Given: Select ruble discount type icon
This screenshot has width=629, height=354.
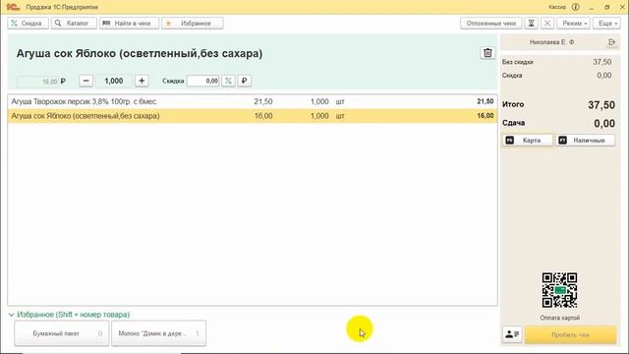Looking at the screenshot, I should pyautogui.click(x=245, y=81).
